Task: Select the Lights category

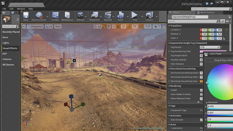Action: [6, 43]
